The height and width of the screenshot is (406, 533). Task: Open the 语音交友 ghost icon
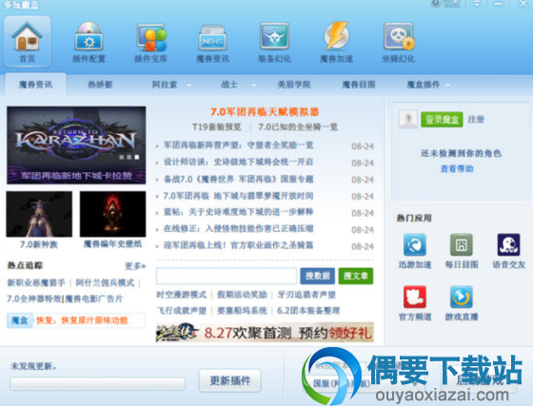508,244
